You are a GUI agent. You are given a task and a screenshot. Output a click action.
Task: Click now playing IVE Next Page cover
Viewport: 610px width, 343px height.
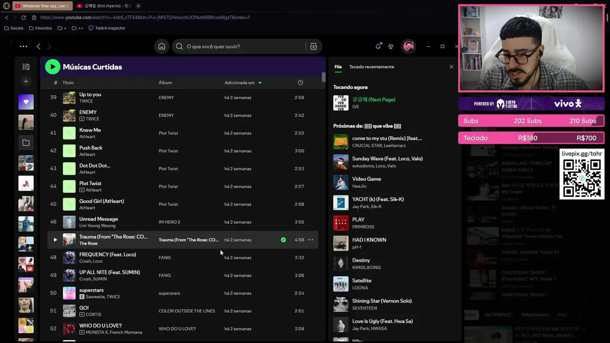click(341, 103)
